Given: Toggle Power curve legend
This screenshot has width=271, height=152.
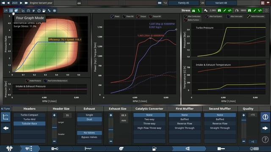Looking at the screenshot, I should pyautogui.click(x=115, y=16).
